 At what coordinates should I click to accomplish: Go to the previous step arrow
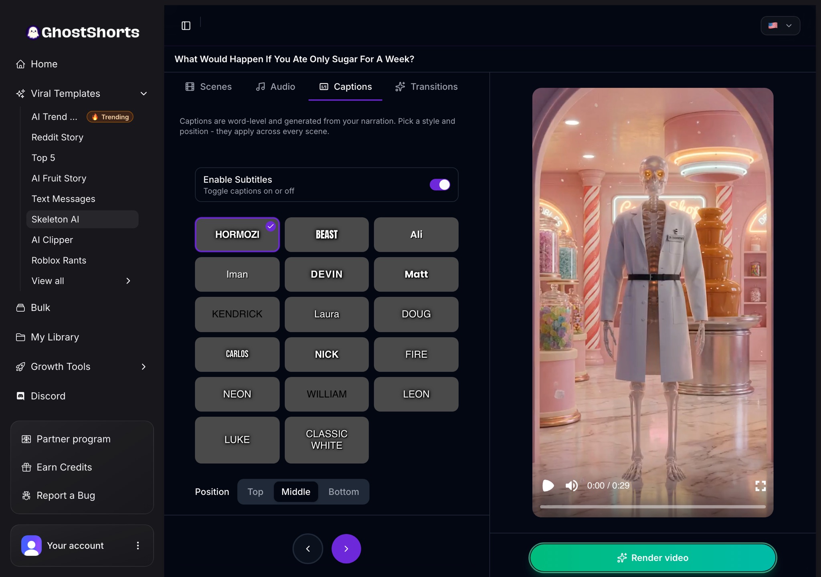pyautogui.click(x=308, y=549)
